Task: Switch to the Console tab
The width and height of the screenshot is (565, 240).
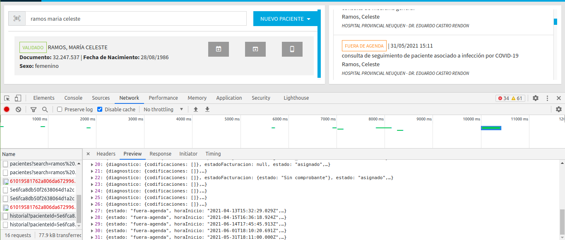Action: point(73,98)
